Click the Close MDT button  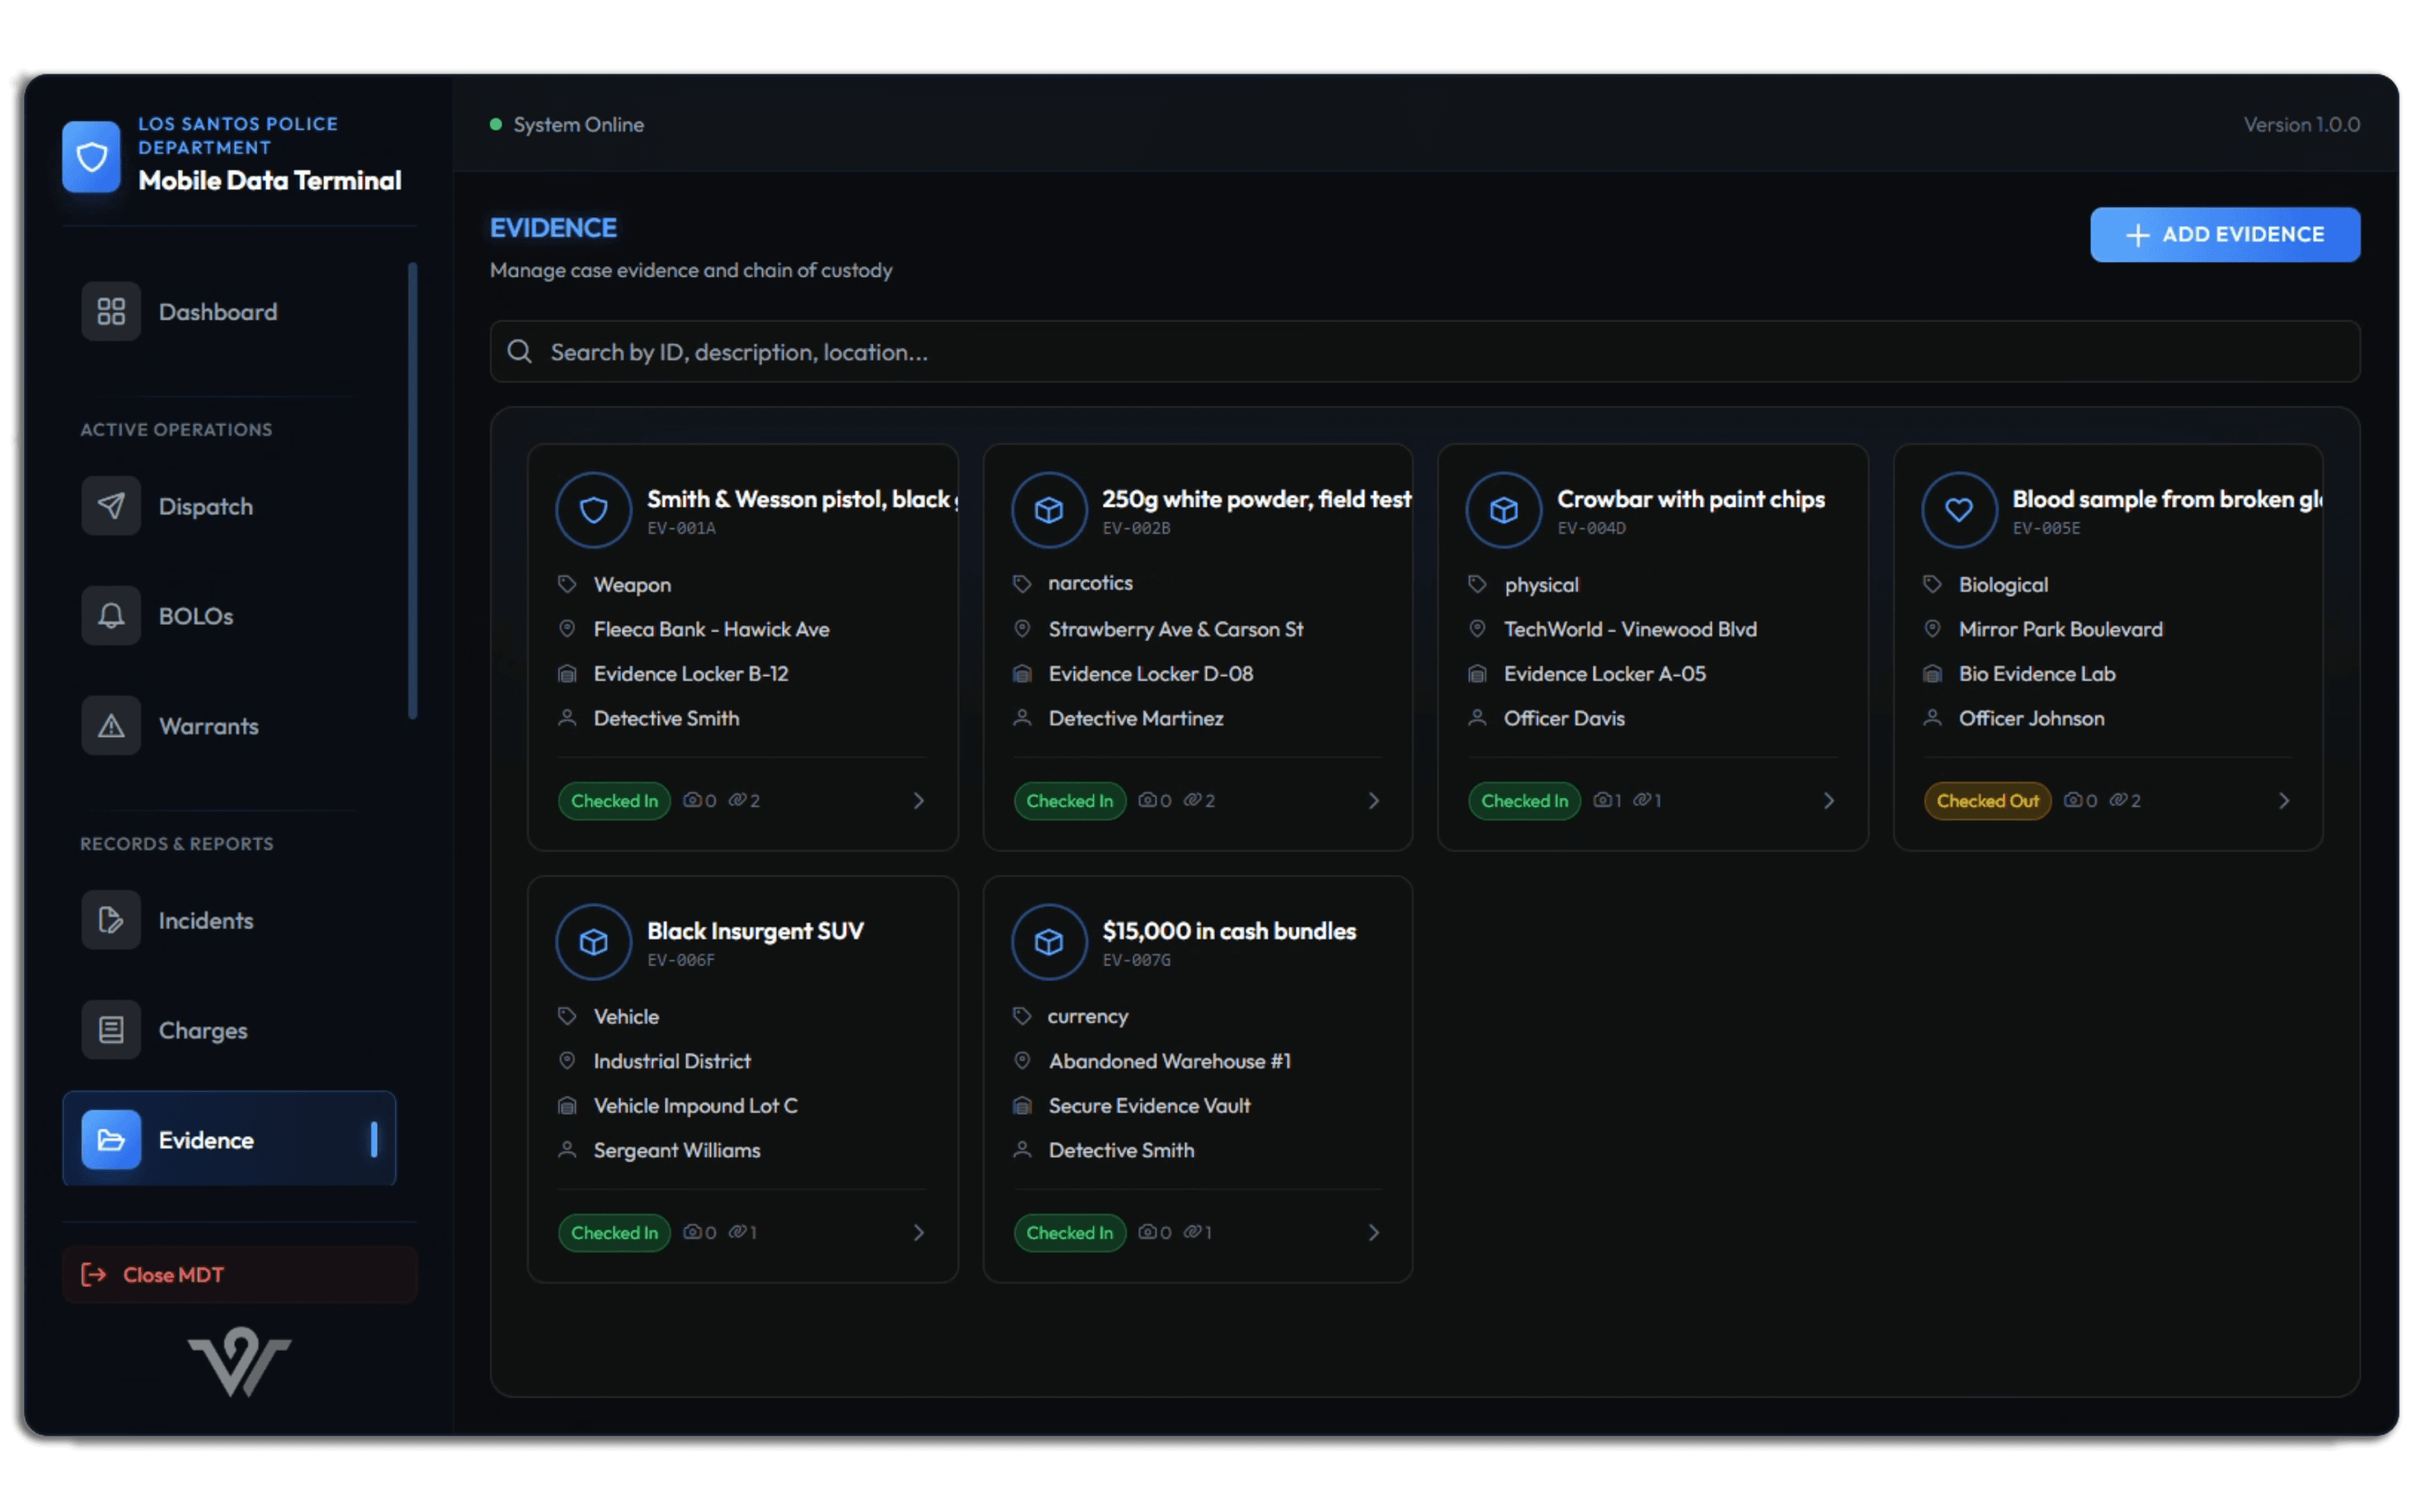tap(239, 1275)
